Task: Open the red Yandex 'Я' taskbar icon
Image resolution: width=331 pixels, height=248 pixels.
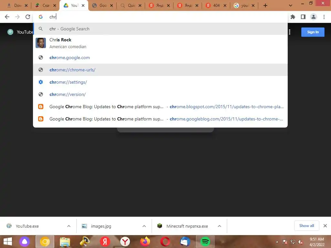Action: point(105,242)
